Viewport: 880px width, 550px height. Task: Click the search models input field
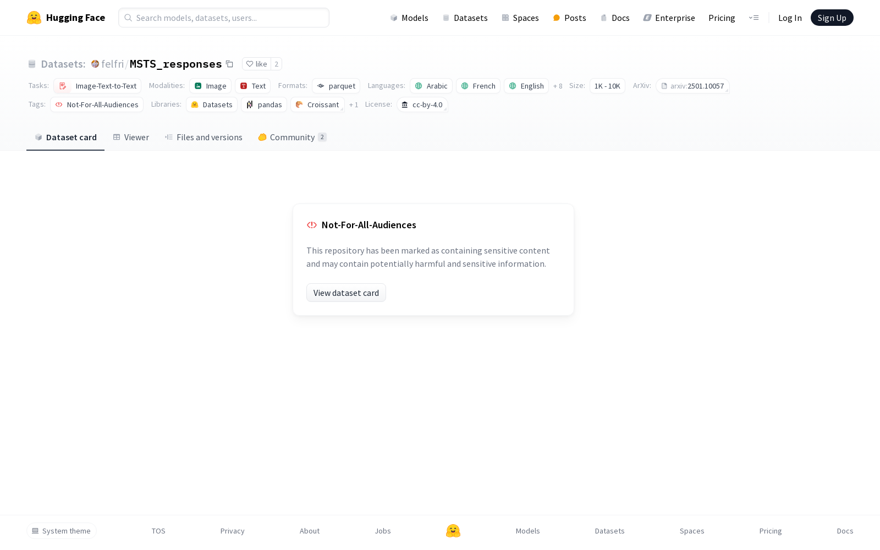pyautogui.click(x=224, y=18)
